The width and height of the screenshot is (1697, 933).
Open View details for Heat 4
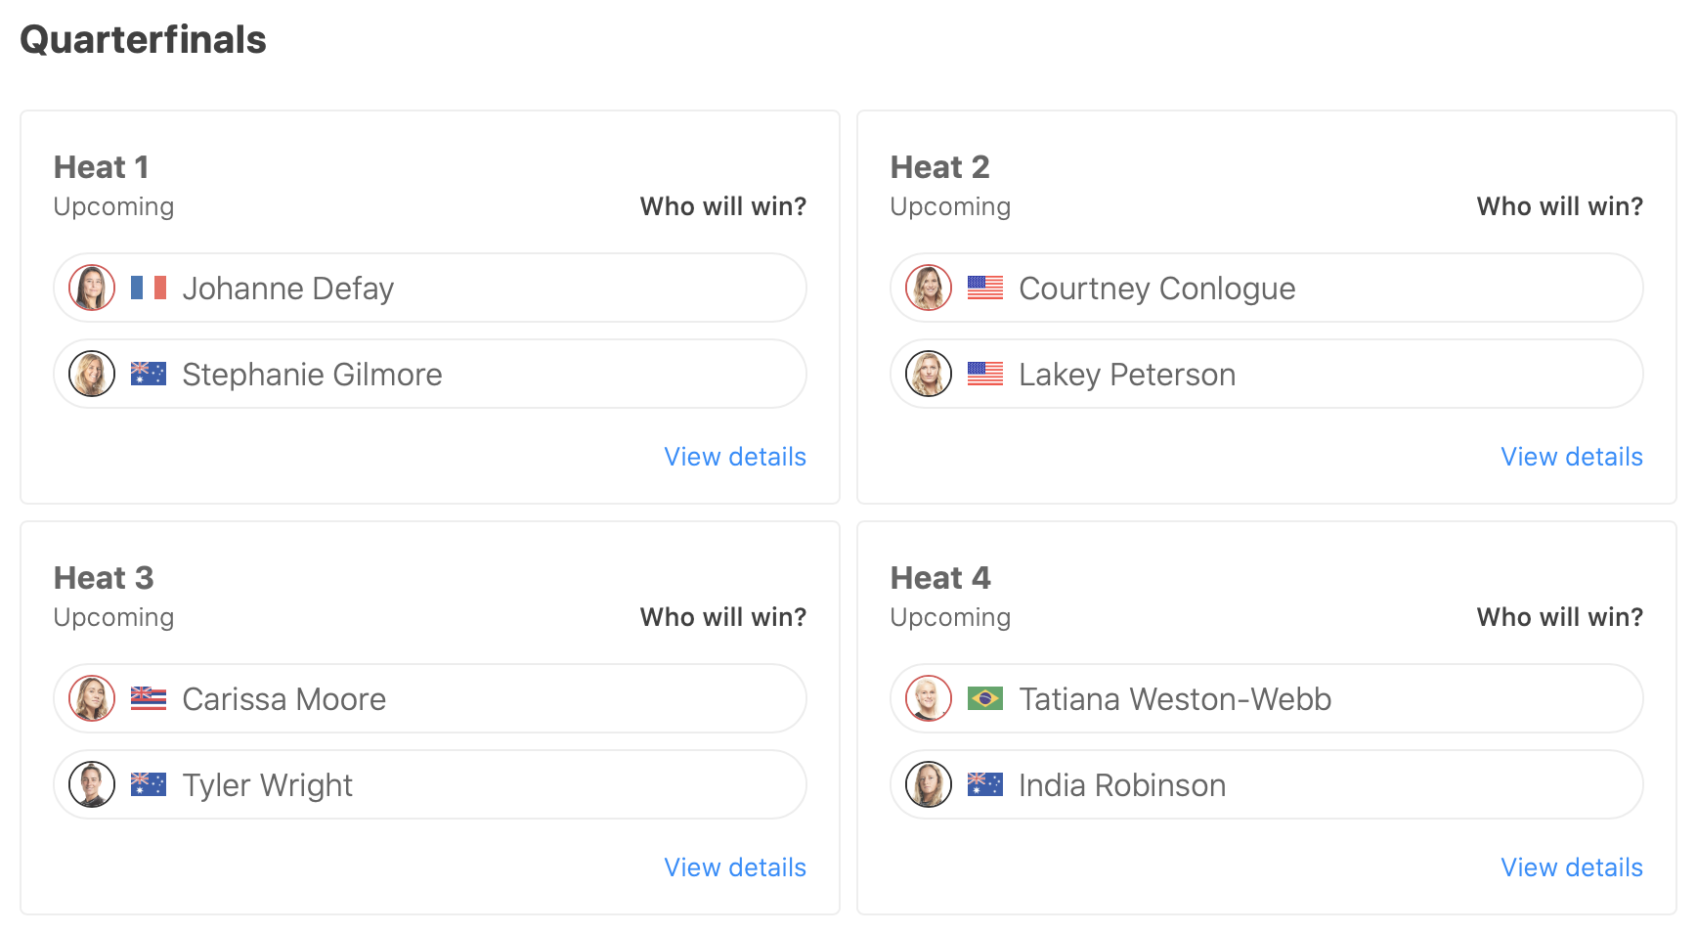(x=1572, y=867)
